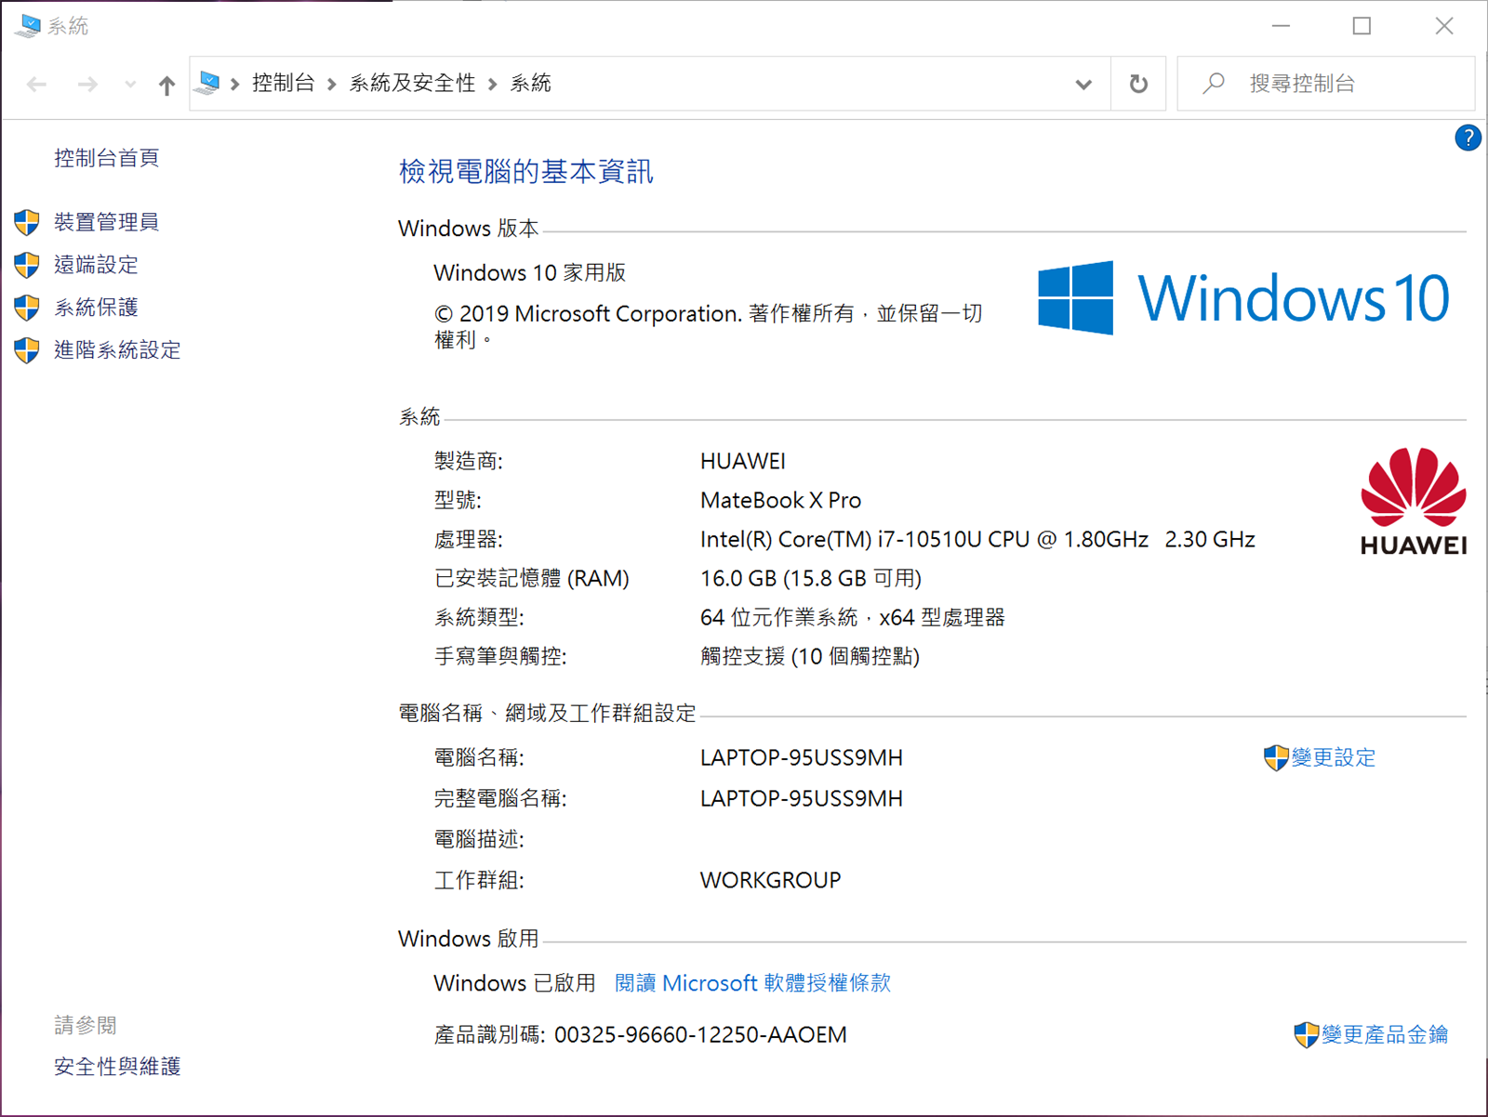The width and height of the screenshot is (1488, 1117).
Task: Open 閱讀 Microsoft 軟體授權條款 link
Action: pos(752,983)
